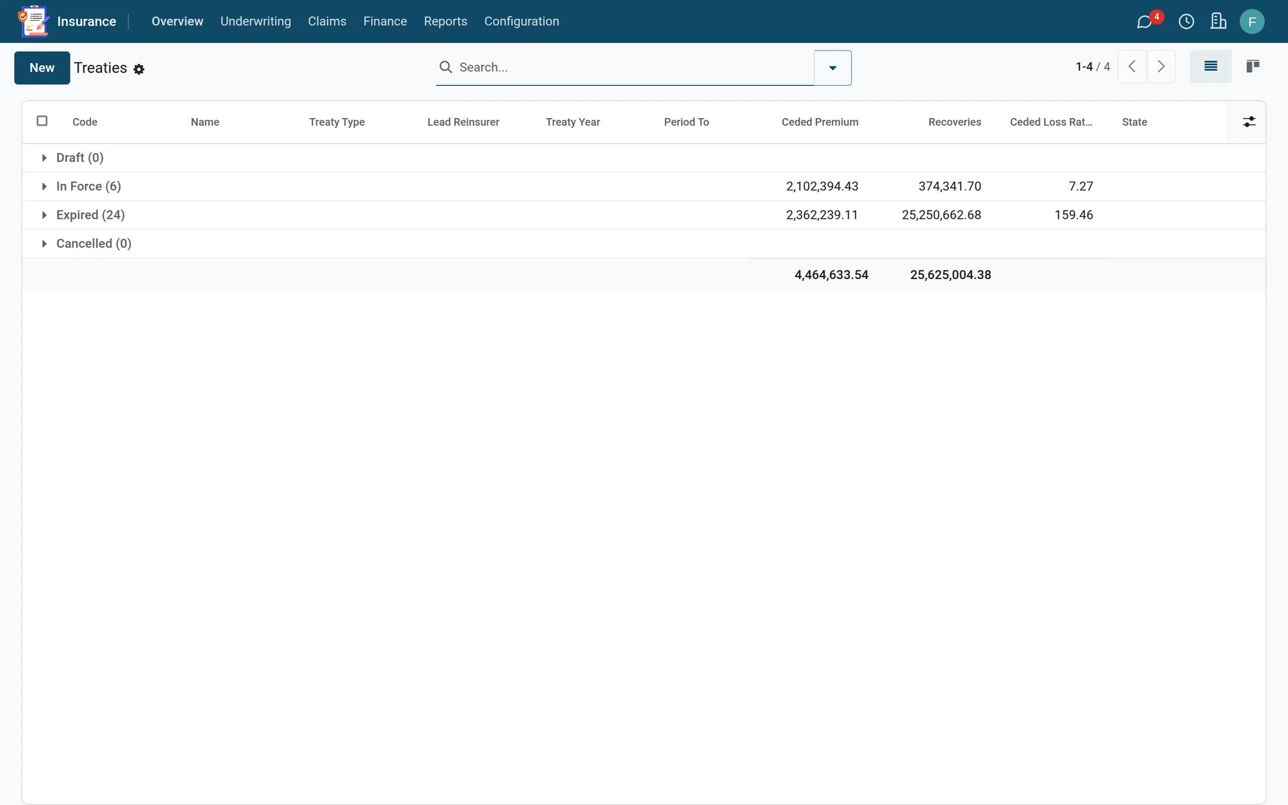Sort by Treaty Year column header
1288x805 pixels.
(x=572, y=122)
